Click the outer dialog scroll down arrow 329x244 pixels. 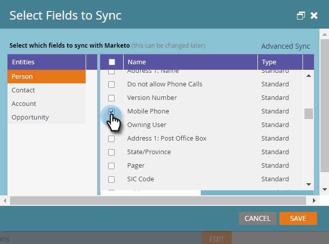click(325, 189)
